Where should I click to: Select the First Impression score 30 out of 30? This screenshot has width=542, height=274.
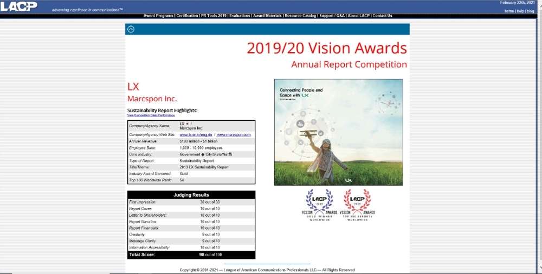[210, 202]
